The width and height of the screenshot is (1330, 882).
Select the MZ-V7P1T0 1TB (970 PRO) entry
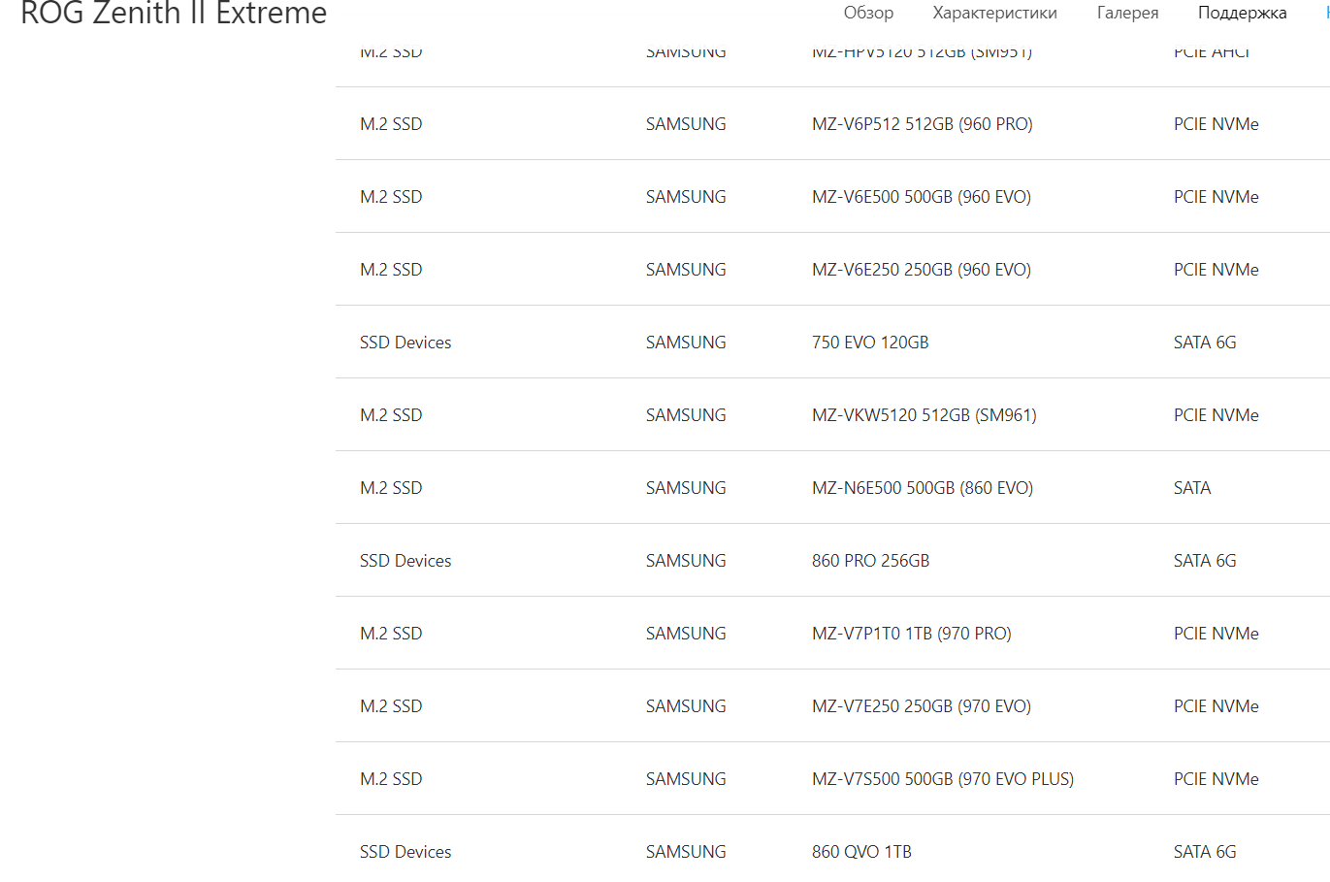tap(911, 634)
